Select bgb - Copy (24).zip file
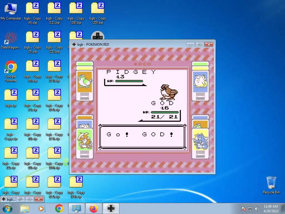The height and width of the screenshot is (214, 285). [76, 187]
